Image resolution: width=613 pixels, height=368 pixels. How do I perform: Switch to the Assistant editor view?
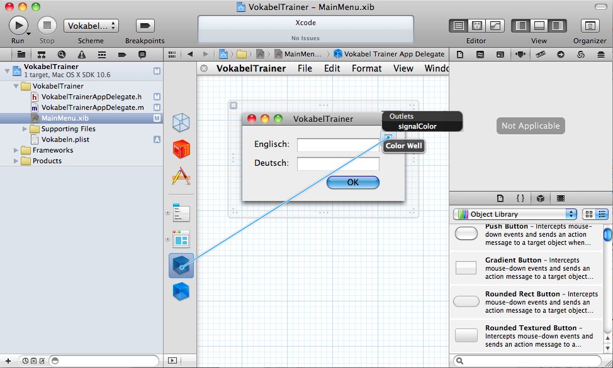477,26
